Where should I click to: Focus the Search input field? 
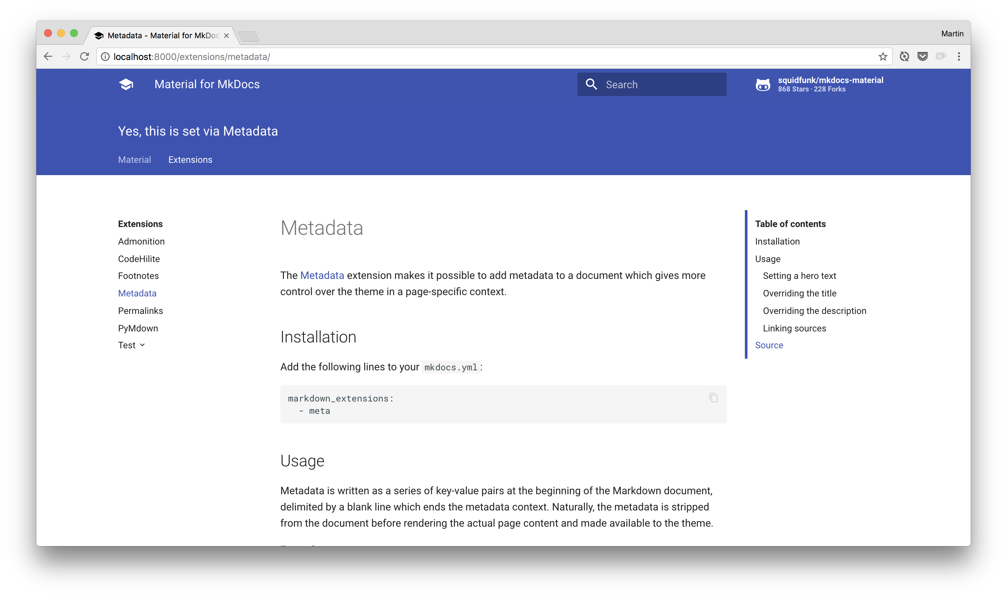click(661, 85)
